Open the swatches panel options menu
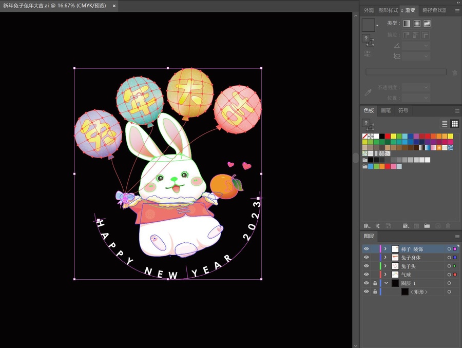 coord(457,111)
